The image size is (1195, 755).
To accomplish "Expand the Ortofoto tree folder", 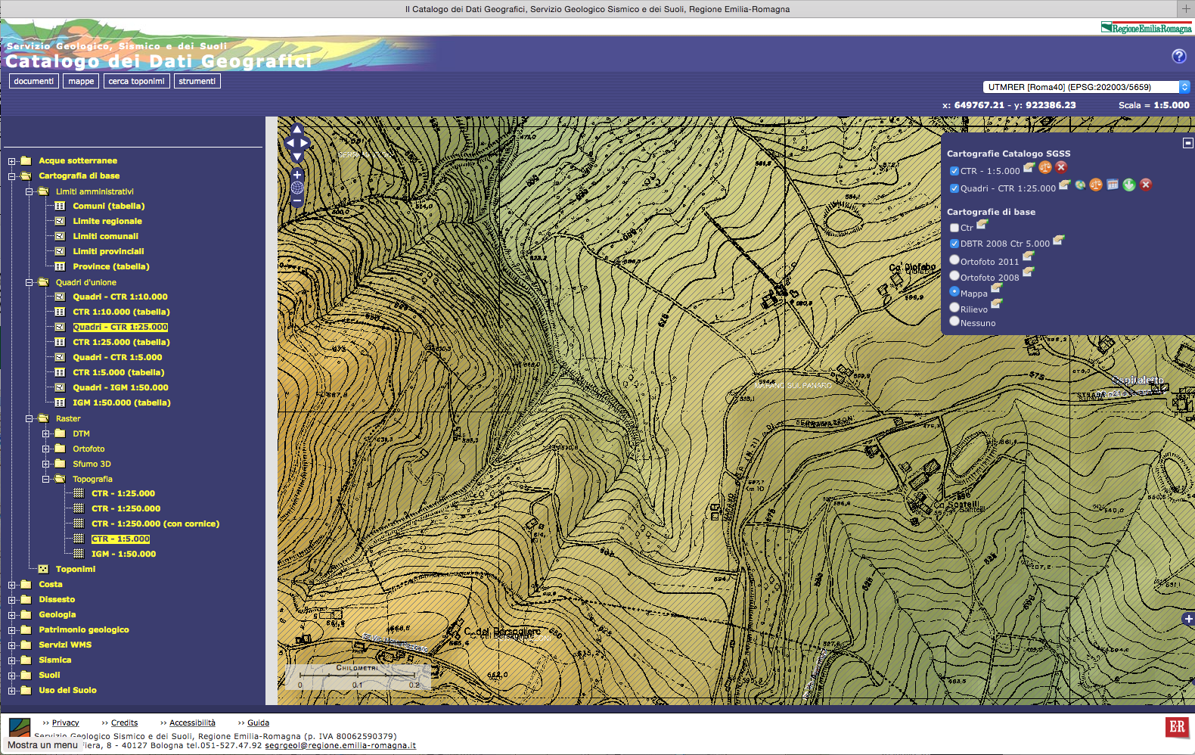I will click(x=46, y=449).
